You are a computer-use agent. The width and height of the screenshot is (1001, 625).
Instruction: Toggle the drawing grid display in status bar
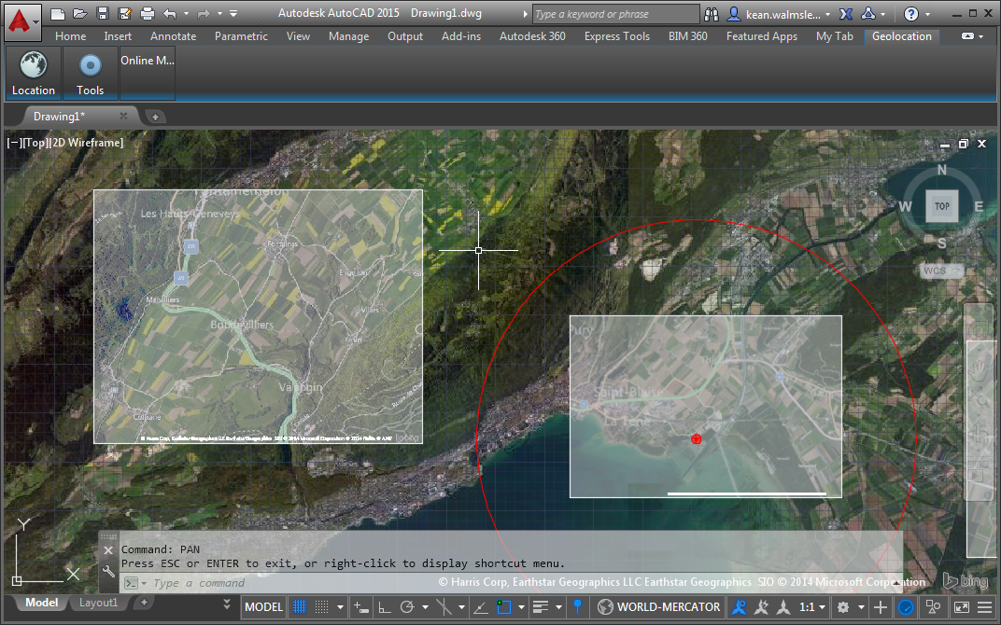pyautogui.click(x=299, y=607)
